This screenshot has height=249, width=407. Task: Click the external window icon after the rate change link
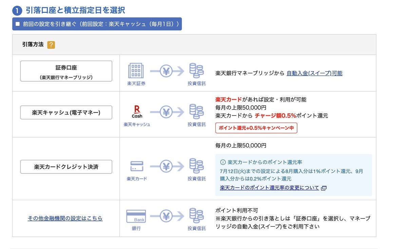(324, 188)
